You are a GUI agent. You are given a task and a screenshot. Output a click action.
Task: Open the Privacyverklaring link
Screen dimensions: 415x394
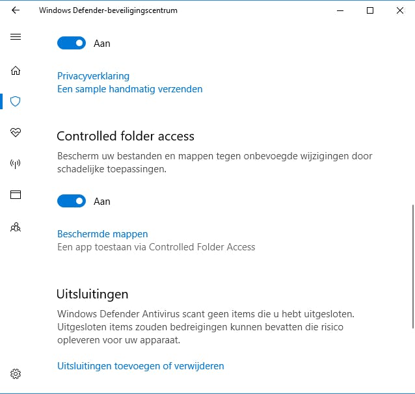click(93, 76)
